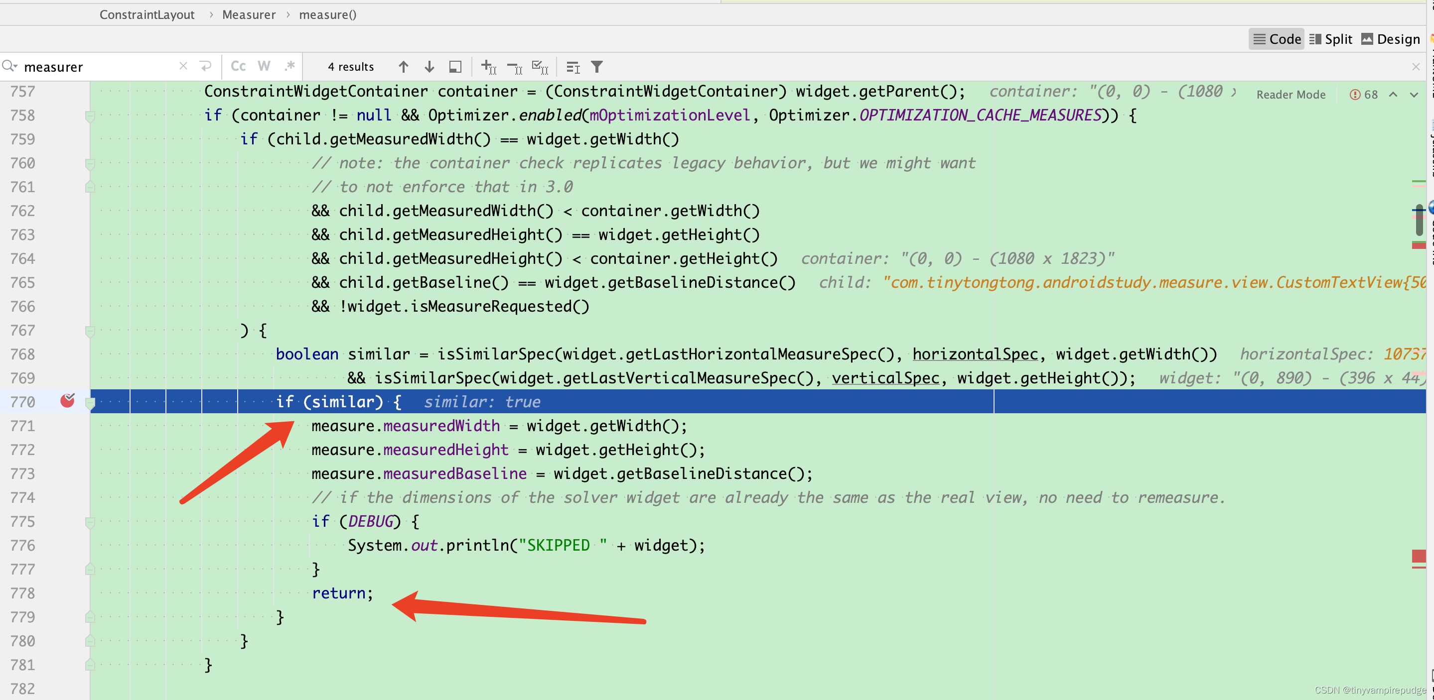Screen dimensions: 1434x700
Task: Click new line search icon
Action: pyautogui.click(x=205, y=66)
